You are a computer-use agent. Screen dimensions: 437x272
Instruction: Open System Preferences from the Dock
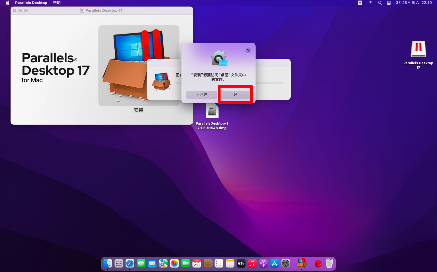click(286, 263)
